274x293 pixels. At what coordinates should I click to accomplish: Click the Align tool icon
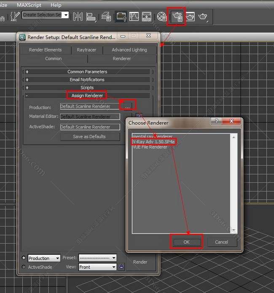(91, 16)
